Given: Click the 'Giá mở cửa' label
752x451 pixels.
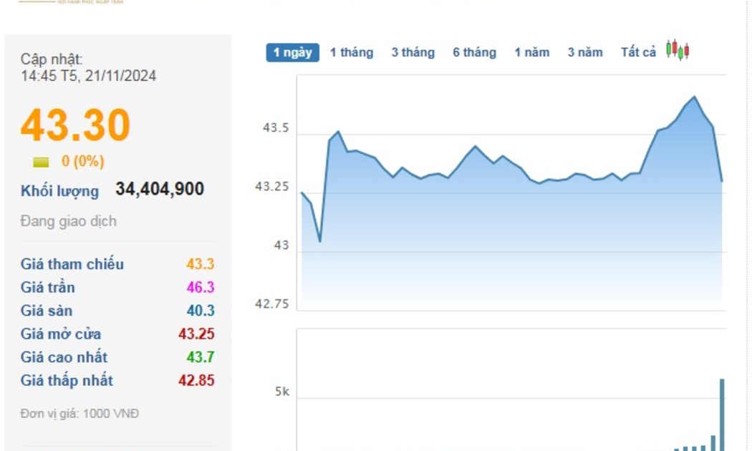Looking at the screenshot, I should [x=61, y=334].
